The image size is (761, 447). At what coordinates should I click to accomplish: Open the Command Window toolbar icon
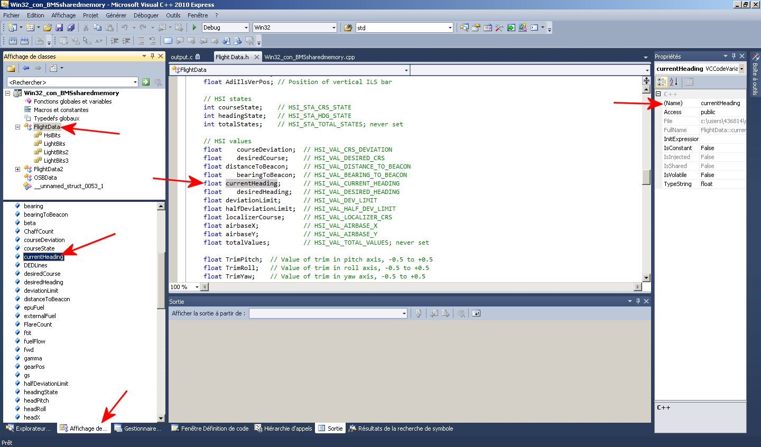[534, 27]
